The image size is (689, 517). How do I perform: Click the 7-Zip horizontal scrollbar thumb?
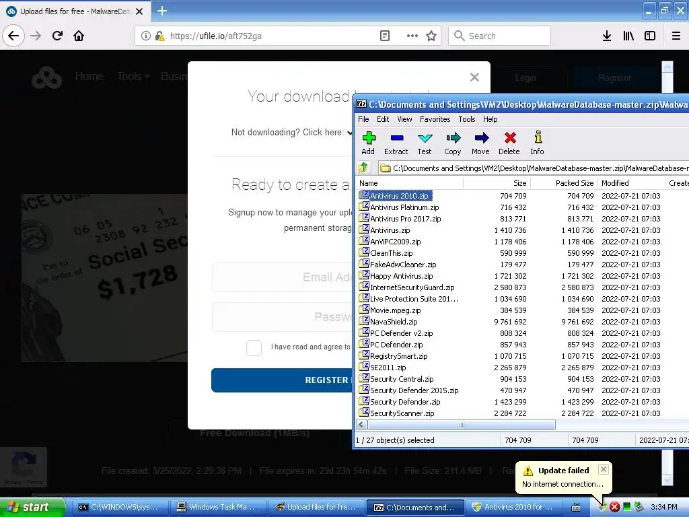[x=462, y=425]
